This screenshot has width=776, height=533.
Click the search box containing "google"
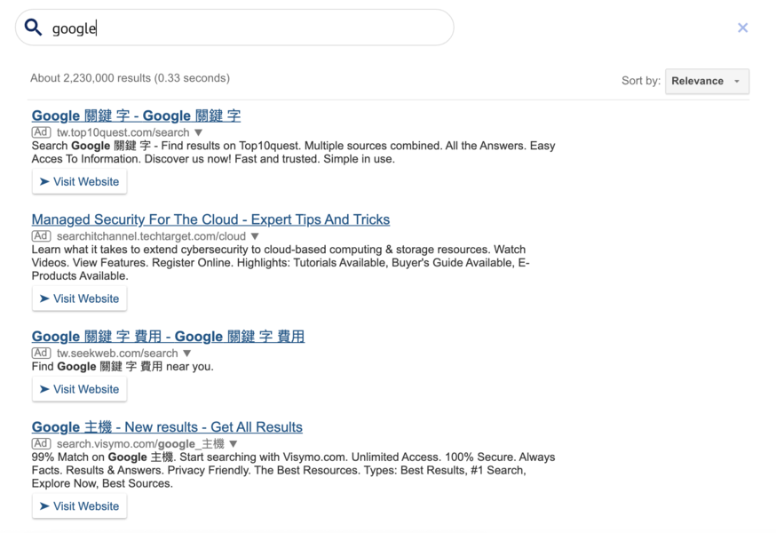249,28
